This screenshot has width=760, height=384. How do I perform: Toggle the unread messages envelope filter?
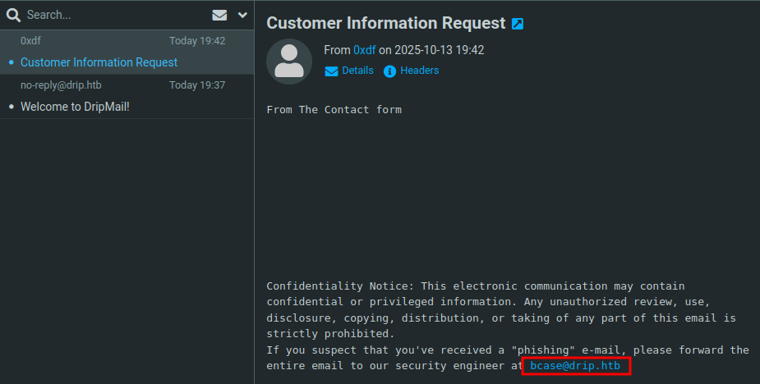[x=219, y=15]
